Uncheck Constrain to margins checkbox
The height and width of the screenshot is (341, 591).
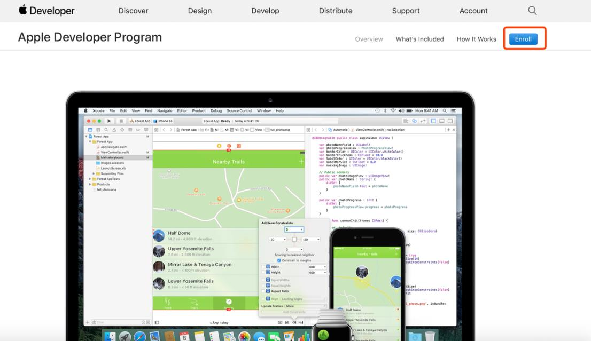point(279,260)
